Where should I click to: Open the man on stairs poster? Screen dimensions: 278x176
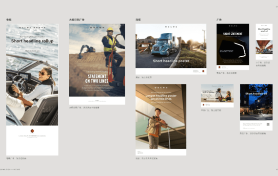(161, 120)
